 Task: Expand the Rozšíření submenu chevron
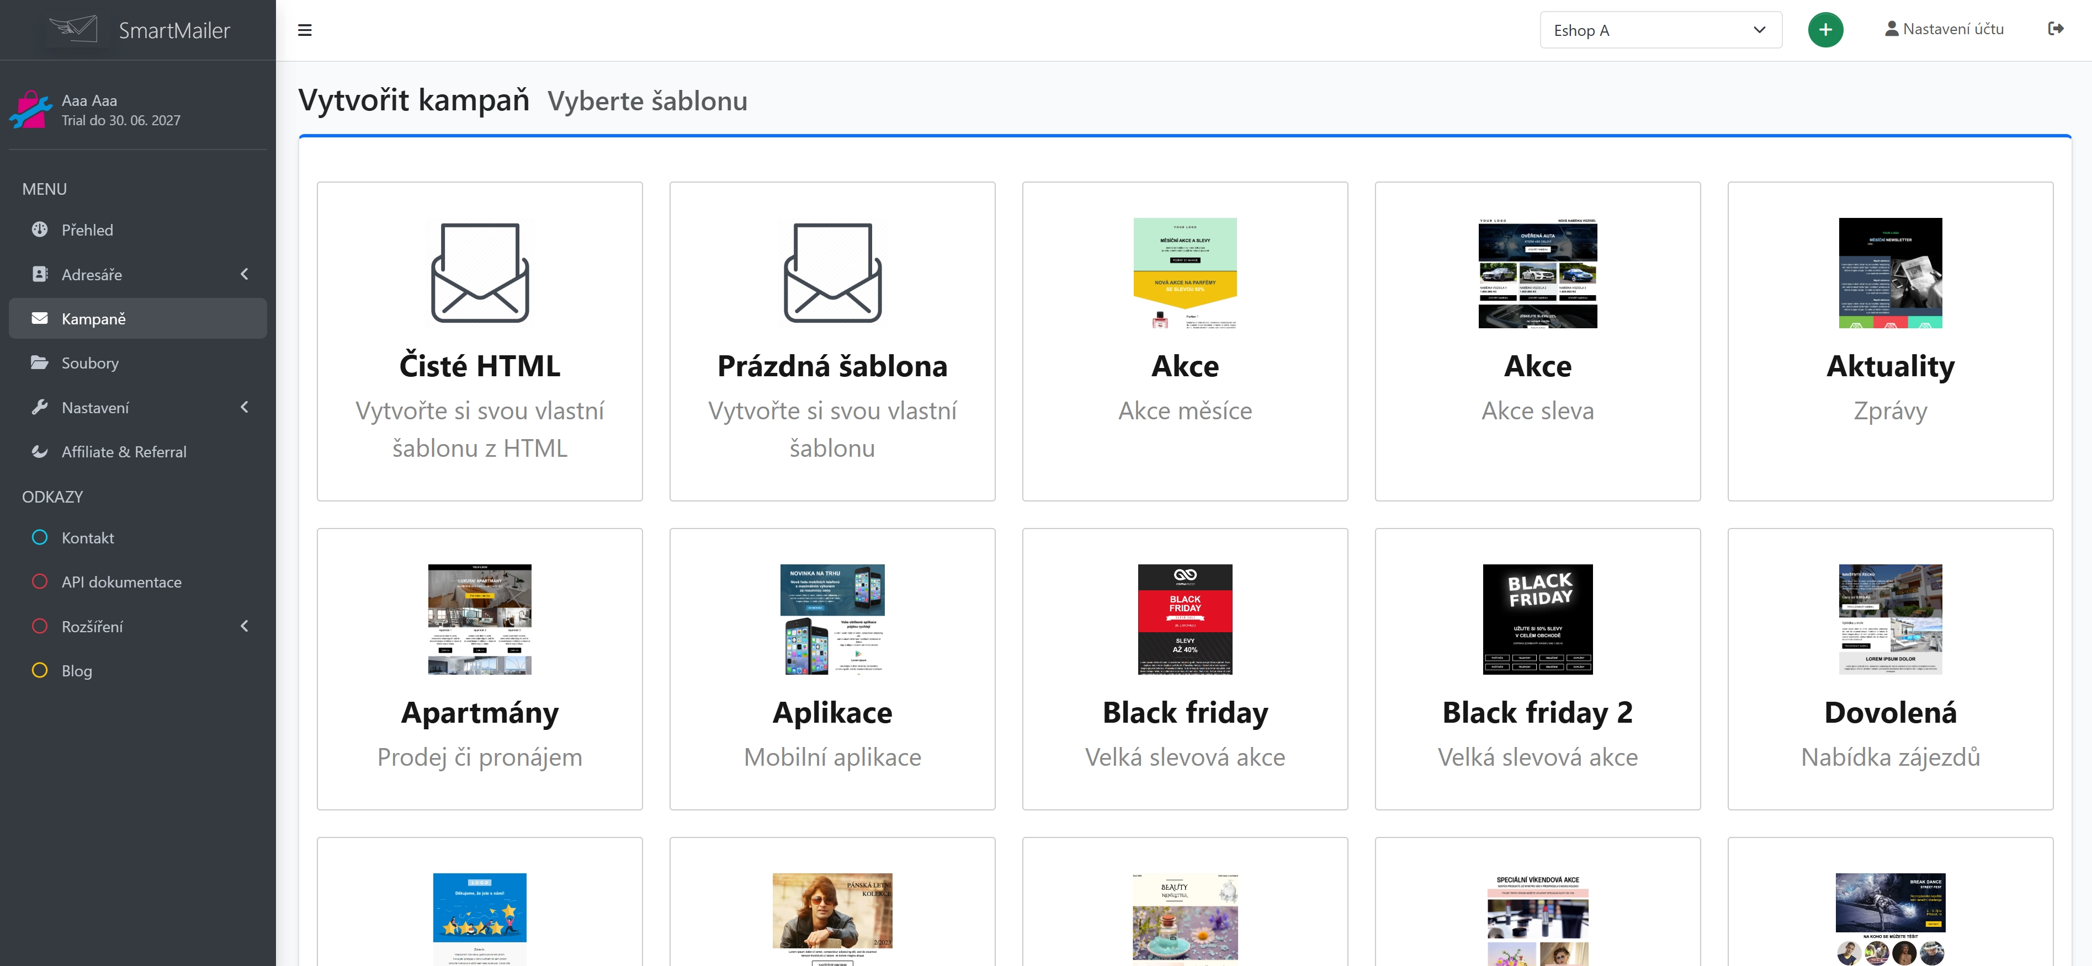pos(245,626)
